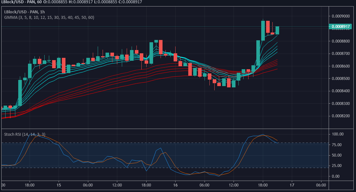Click the 50.00 Stoch RSI scale label
The width and height of the screenshot is (356, 192).
337,155
